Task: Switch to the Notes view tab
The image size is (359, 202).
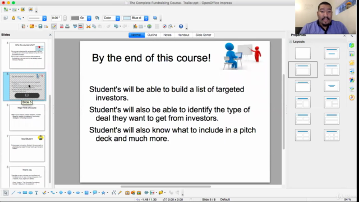Action: [x=167, y=35]
